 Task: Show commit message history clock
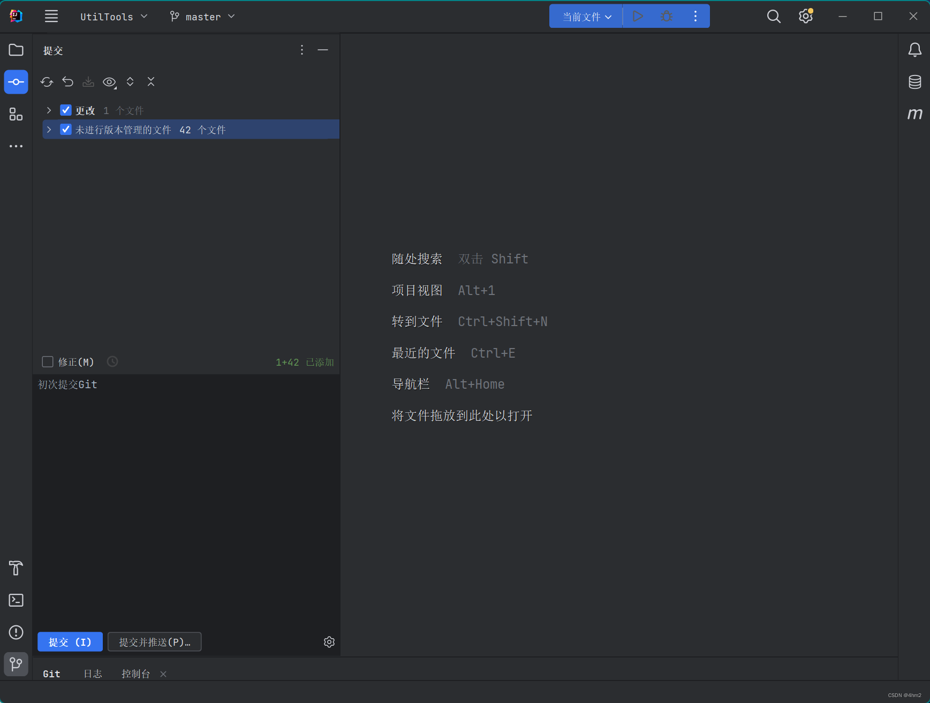(112, 362)
